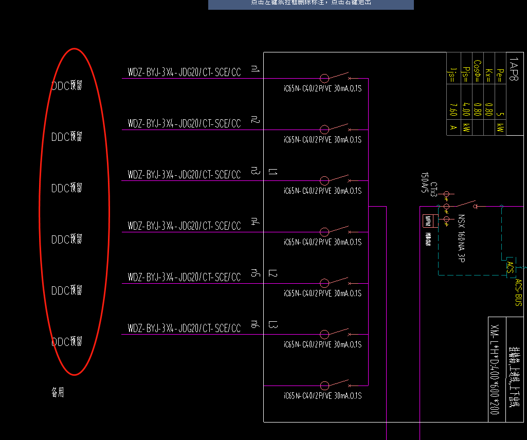The width and height of the screenshot is (527, 440).
Task: Select the WDZ-BYJ-3X4 cable label on circuit n1
Action: tap(184, 72)
